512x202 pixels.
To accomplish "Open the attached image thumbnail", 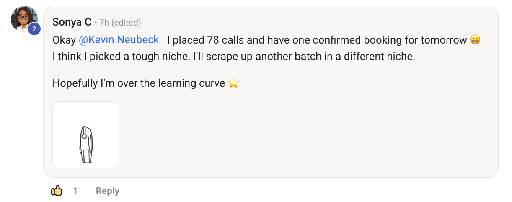I will [x=86, y=135].
